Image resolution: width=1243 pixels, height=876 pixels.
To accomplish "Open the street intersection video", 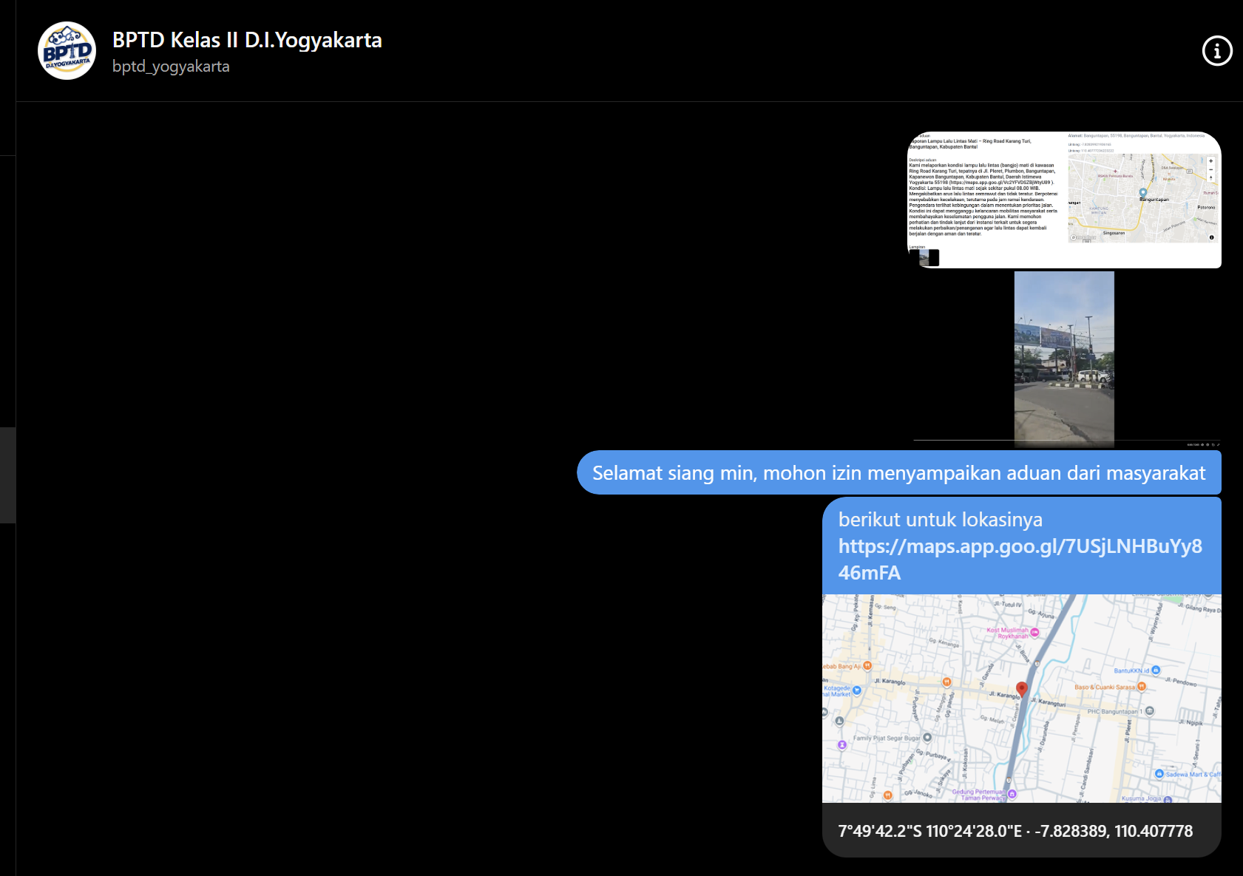I will click(1064, 356).
